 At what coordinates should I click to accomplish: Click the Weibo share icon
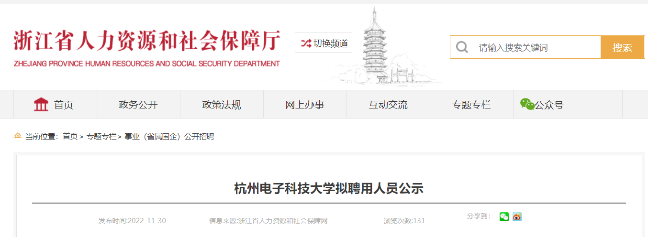click(517, 217)
